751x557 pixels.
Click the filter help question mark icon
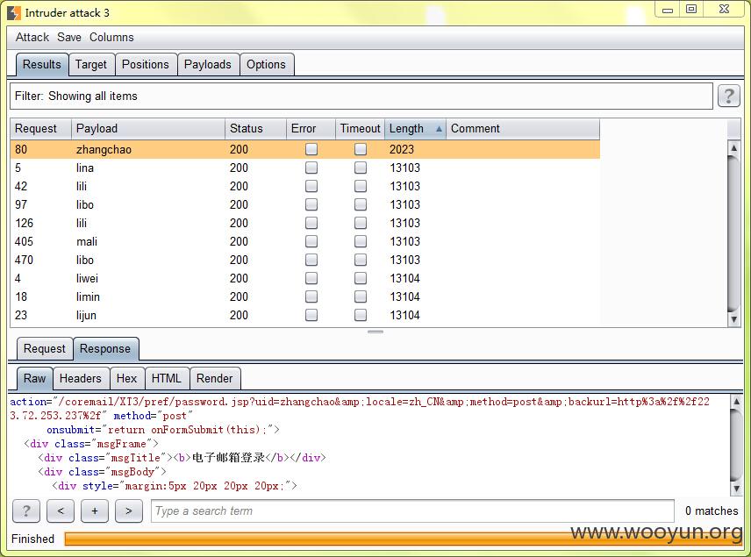click(x=728, y=96)
